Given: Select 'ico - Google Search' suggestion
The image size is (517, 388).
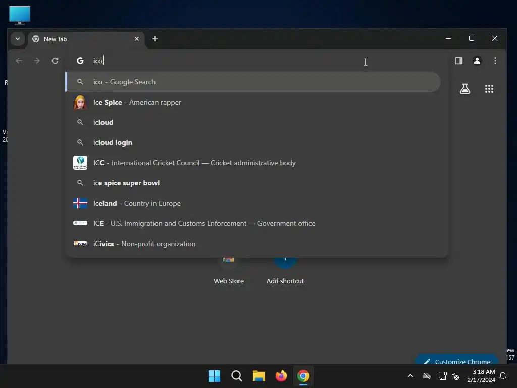Looking at the screenshot, I should 253,82.
